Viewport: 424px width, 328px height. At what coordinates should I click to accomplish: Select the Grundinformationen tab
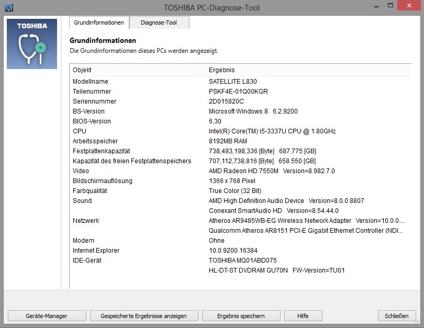click(x=99, y=23)
